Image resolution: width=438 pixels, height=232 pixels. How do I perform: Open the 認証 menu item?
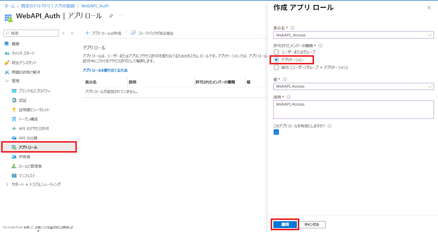pos(23,100)
